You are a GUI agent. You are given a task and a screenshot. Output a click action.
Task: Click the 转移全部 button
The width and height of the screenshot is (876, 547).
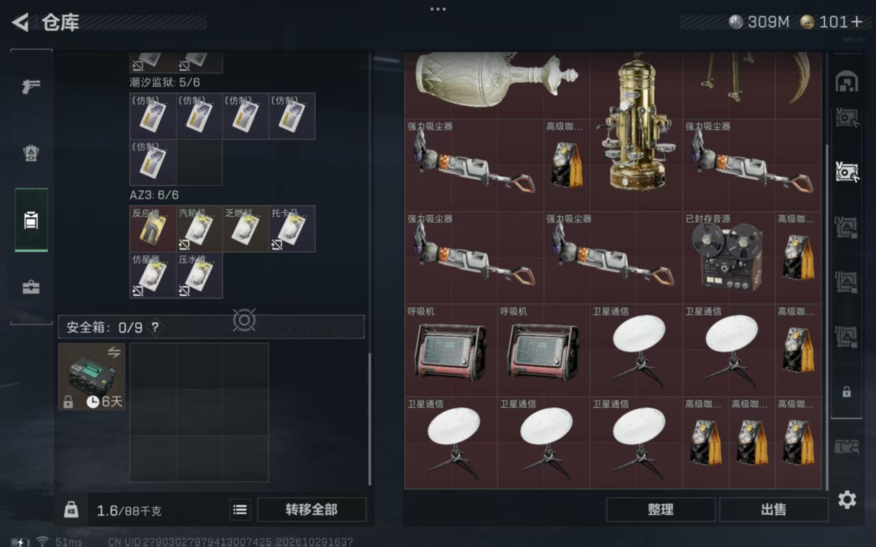[311, 510]
